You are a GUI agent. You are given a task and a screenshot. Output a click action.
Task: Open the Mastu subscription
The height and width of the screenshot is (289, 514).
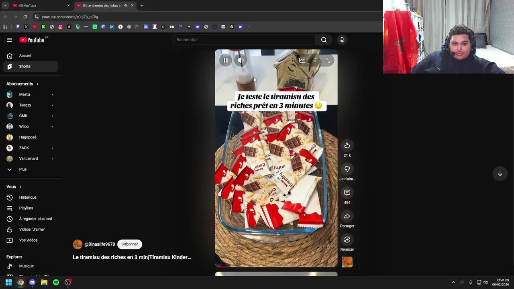pyautogui.click(x=31, y=94)
